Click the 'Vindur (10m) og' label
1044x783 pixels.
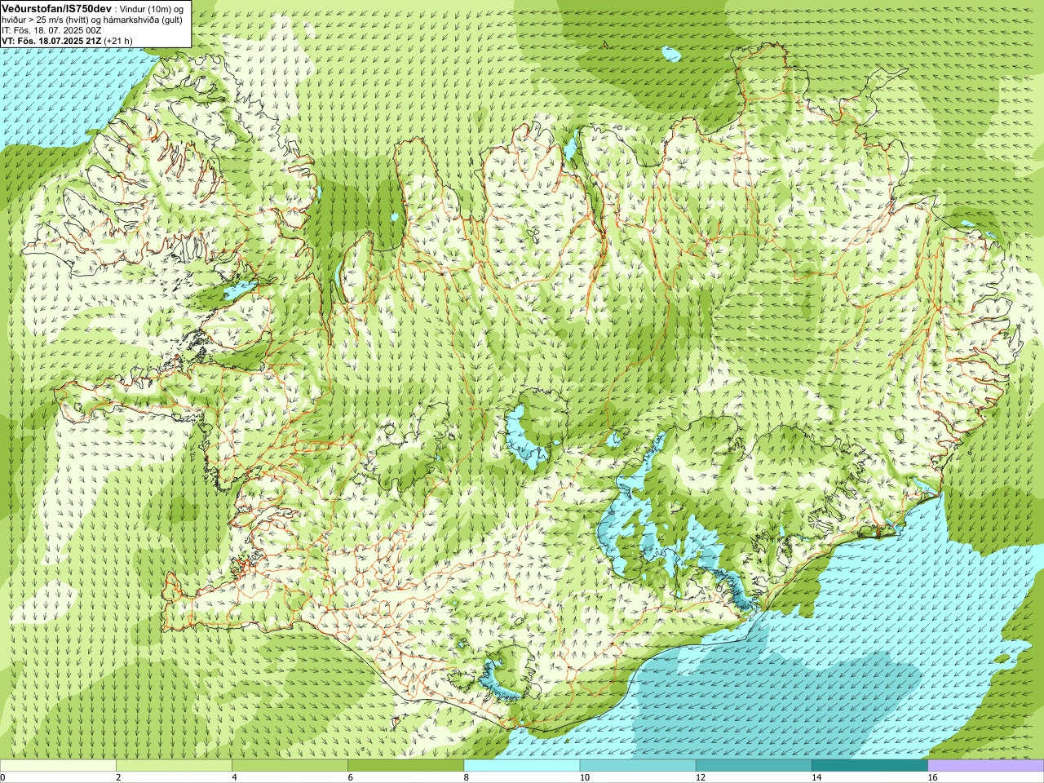pyautogui.click(x=152, y=8)
